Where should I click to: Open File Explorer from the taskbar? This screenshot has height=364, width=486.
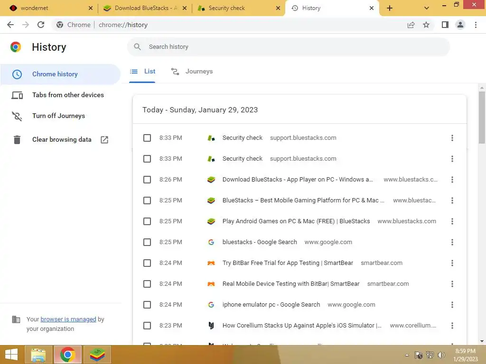(38, 355)
